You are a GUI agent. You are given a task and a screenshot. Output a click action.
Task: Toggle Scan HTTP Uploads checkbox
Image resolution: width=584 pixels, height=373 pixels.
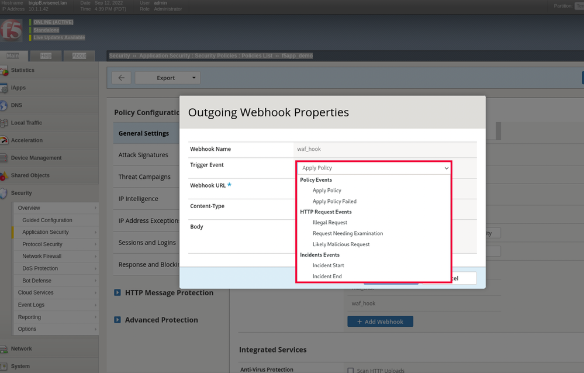(351, 370)
